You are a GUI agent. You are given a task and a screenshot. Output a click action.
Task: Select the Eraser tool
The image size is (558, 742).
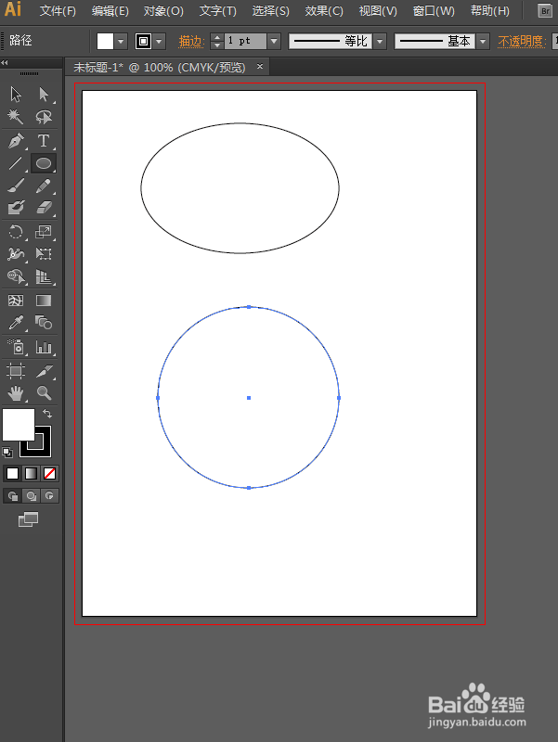click(x=44, y=207)
